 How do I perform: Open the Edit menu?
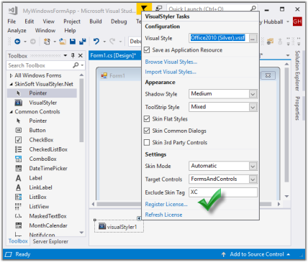coord(30,22)
